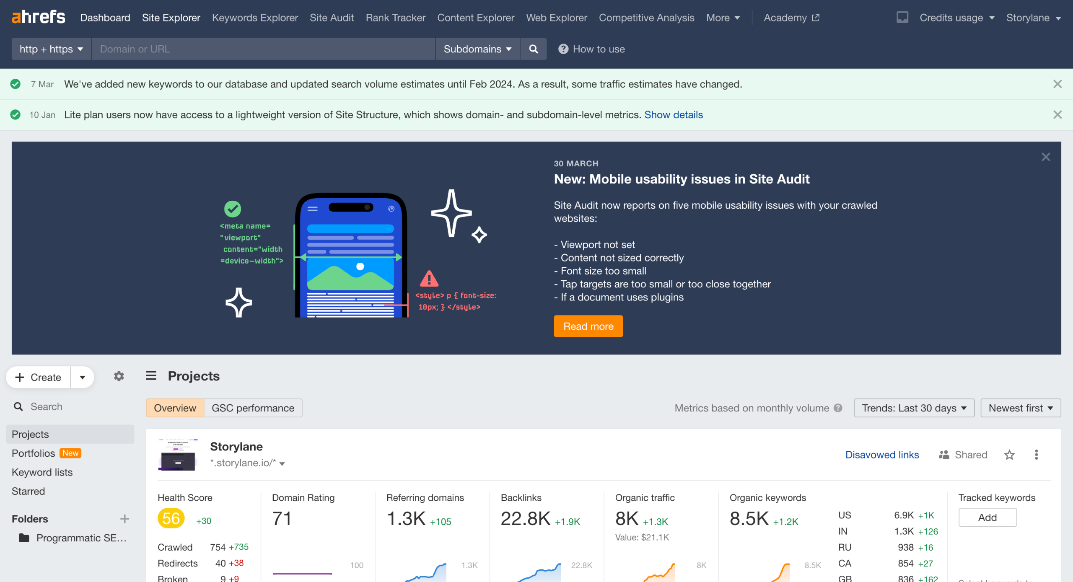Open Storylane project three-dot menu
This screenshot has width=1073, height=582.
[1036, 455]
